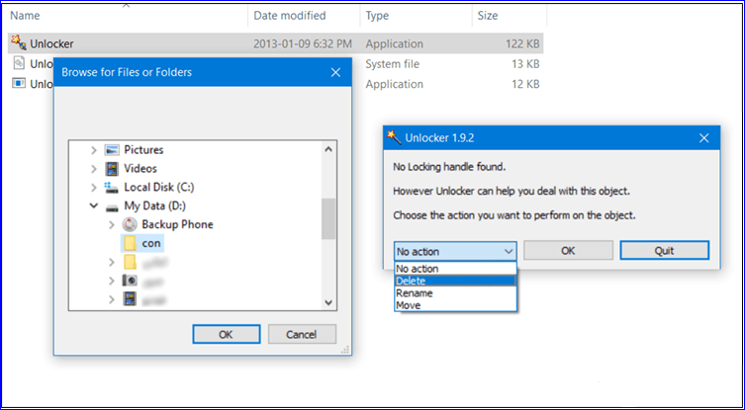Click the Backup Phone folder icon

(x=130, y=224)
